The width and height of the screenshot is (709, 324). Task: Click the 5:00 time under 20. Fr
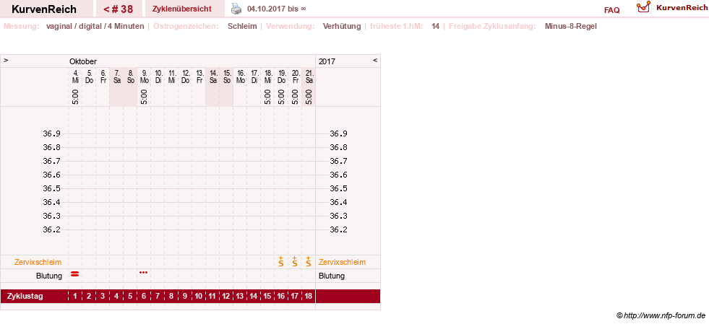pyautogui.click(x=295, y=97)
